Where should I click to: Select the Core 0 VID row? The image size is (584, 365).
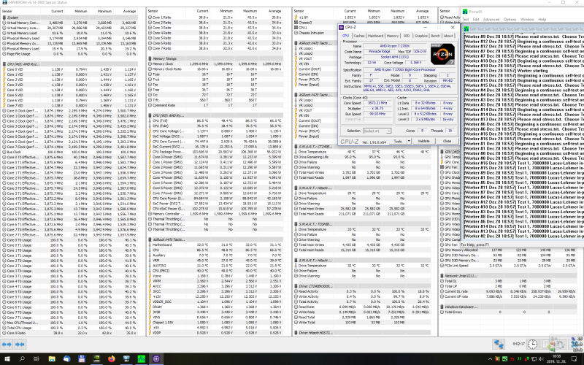coord(70,69)
